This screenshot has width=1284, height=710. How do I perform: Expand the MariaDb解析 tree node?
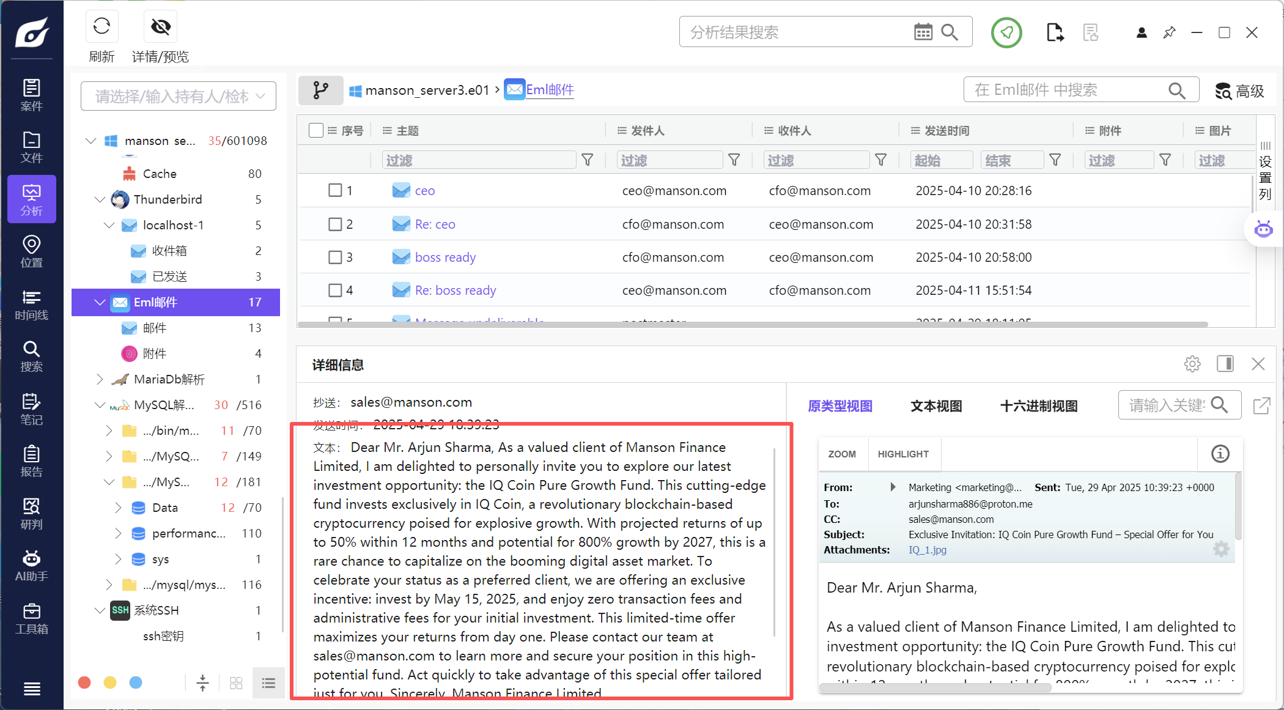pyautogui.click(x=100, y=379)
